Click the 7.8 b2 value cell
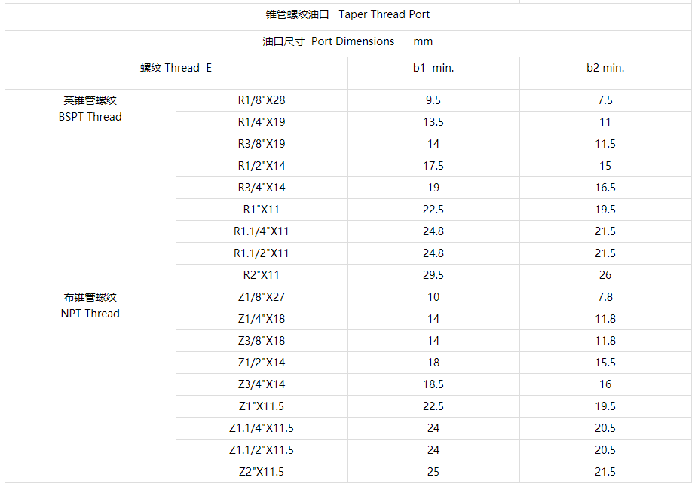Image resolution: width=695 pixels, height=487 pixels. [605, 297]
